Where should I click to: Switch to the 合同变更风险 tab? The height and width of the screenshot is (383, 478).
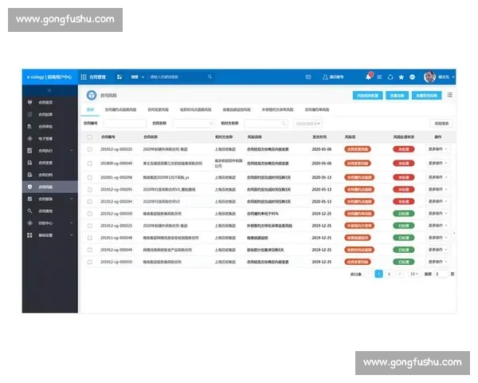(154, 109)
